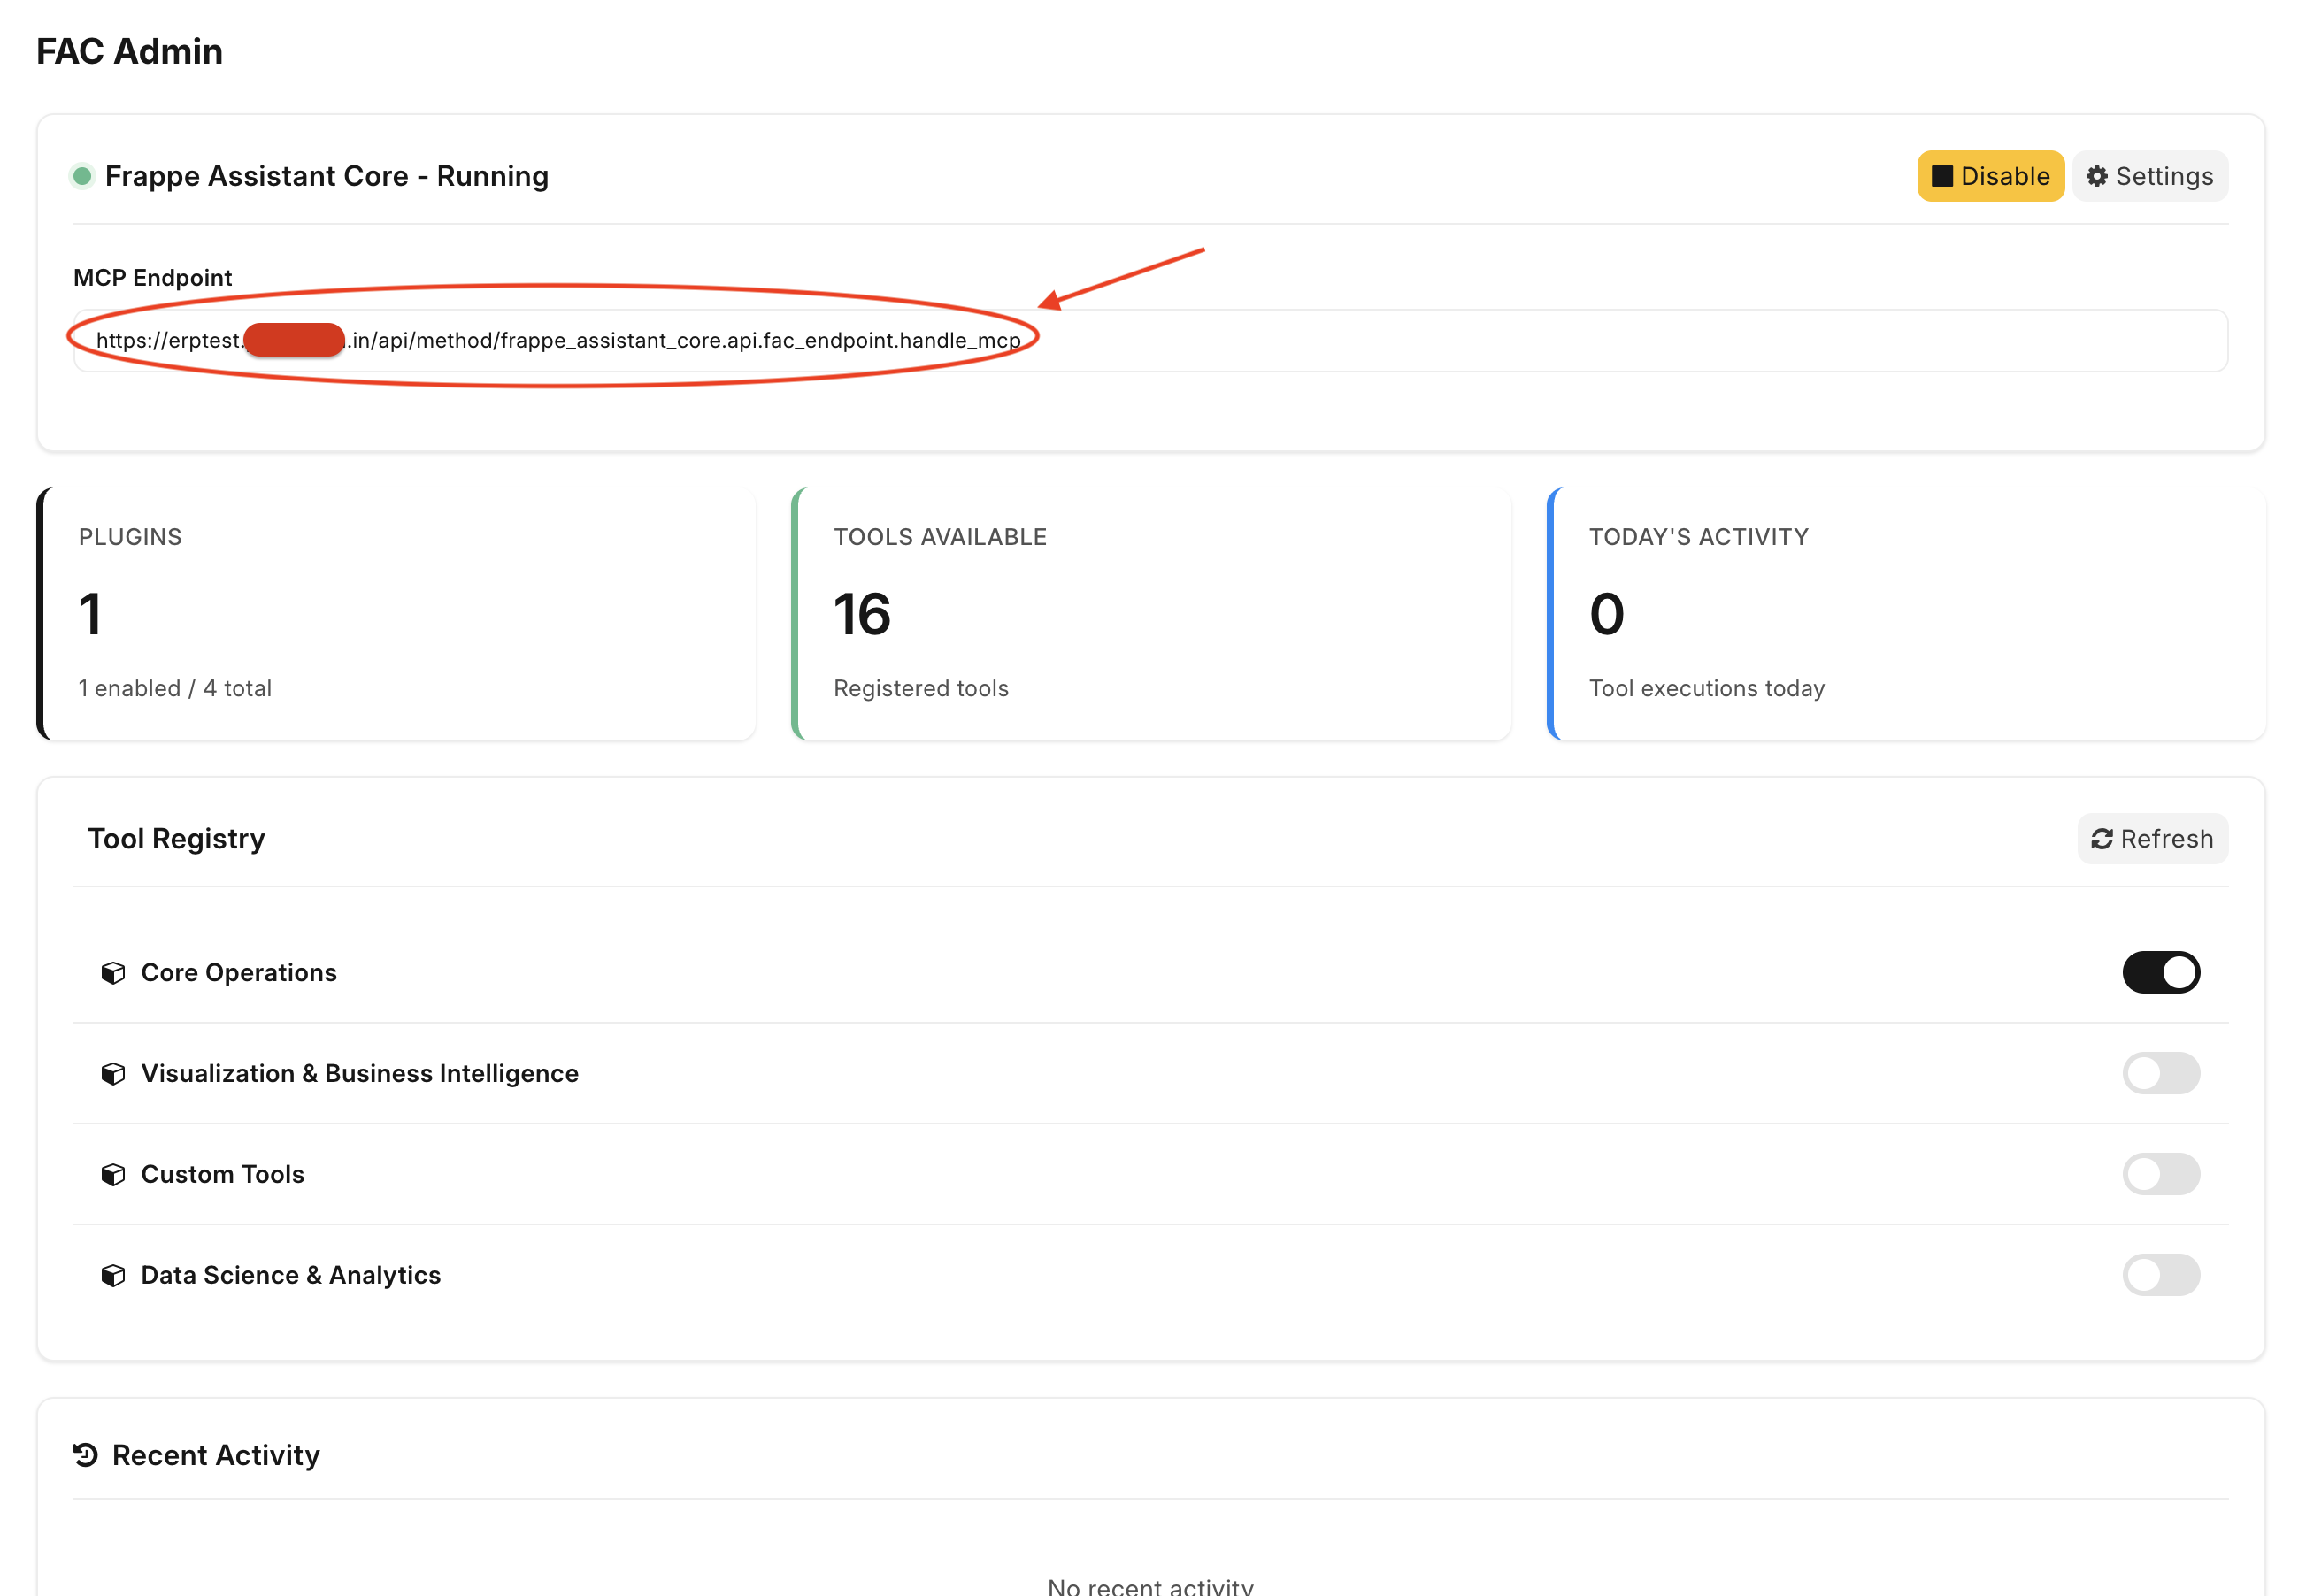Click the Core Operations package icon
Viewport: 2306px width, 1596px height.
pyautogui.click(x=113, y=972)
